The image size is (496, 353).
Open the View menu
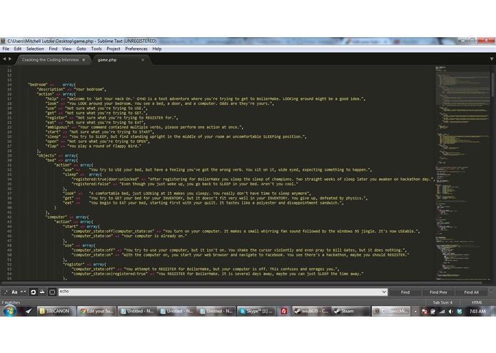coord(67,49)
